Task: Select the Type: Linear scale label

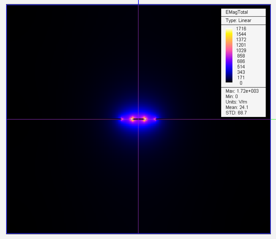Action: point(238,20)
